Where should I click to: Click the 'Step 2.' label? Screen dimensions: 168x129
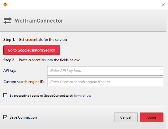pos(9,60)
